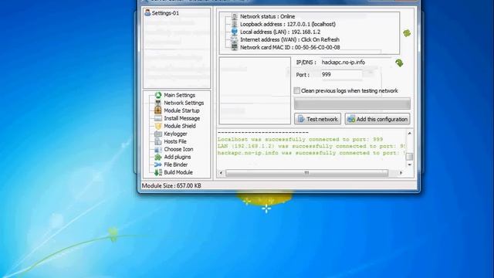Viewport: 494px width, 278px height.
Task: Open Keylogger settings in the tree
Action: click(175, 134)
